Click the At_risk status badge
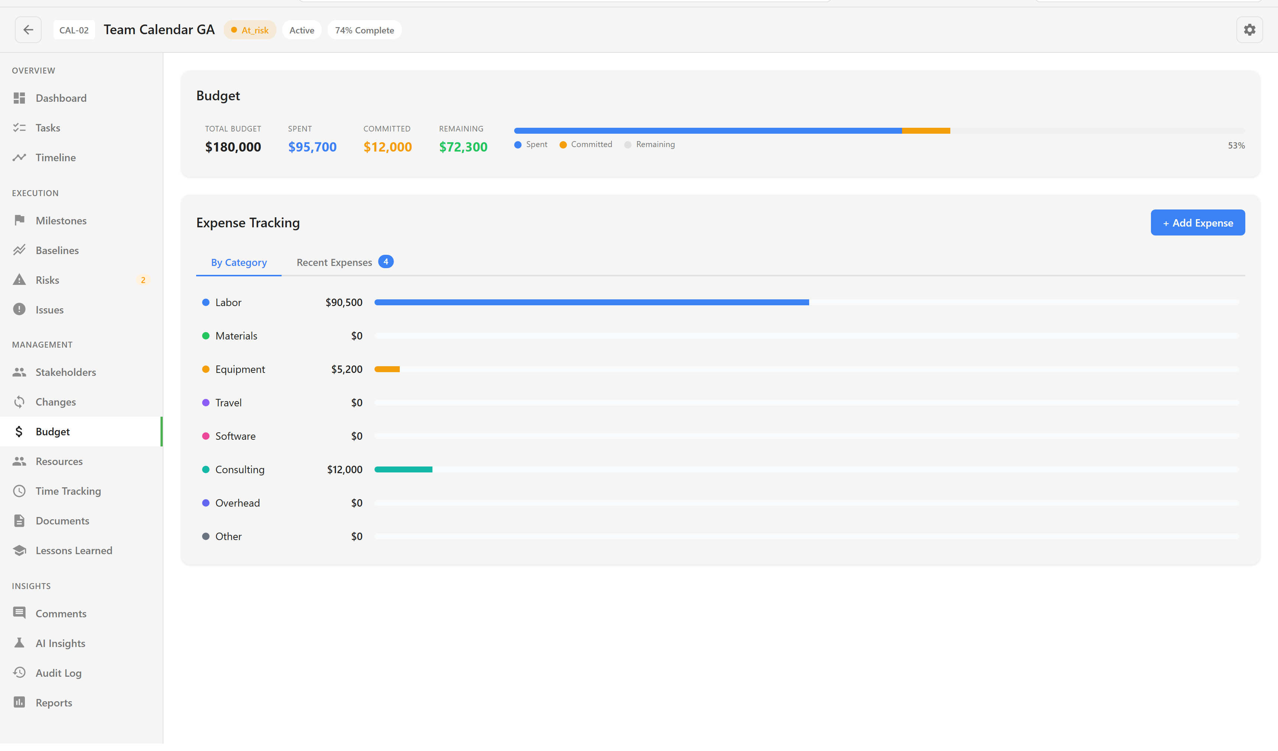The height and width of the screenshot is (751, 1278). point(250,30)
